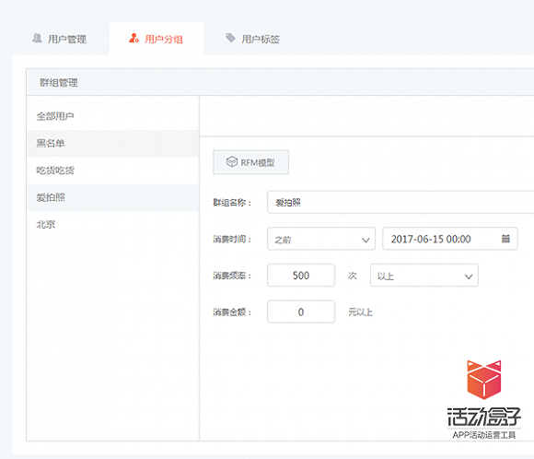The image size is (534, 459).
Task: Click the RFM模型 cube icon
Action: click(232, 161)
